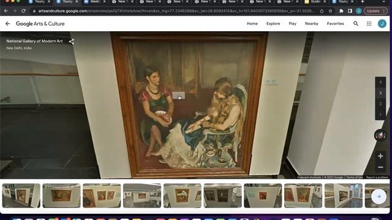The image size is (392, 220).
Task: Toggle the Chrome side panel
Action: [350, 11]
